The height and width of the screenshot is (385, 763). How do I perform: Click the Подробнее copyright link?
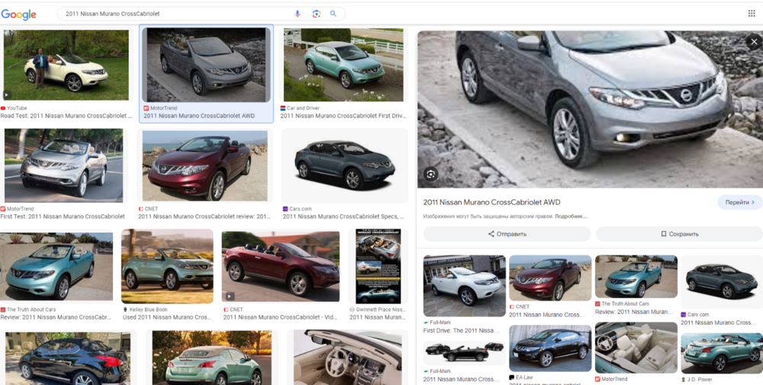[571, 216]
